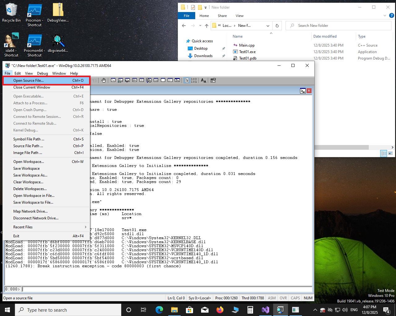Click the WinDbg command input field
Screen dimensions: 396x316
click(167, 289)
